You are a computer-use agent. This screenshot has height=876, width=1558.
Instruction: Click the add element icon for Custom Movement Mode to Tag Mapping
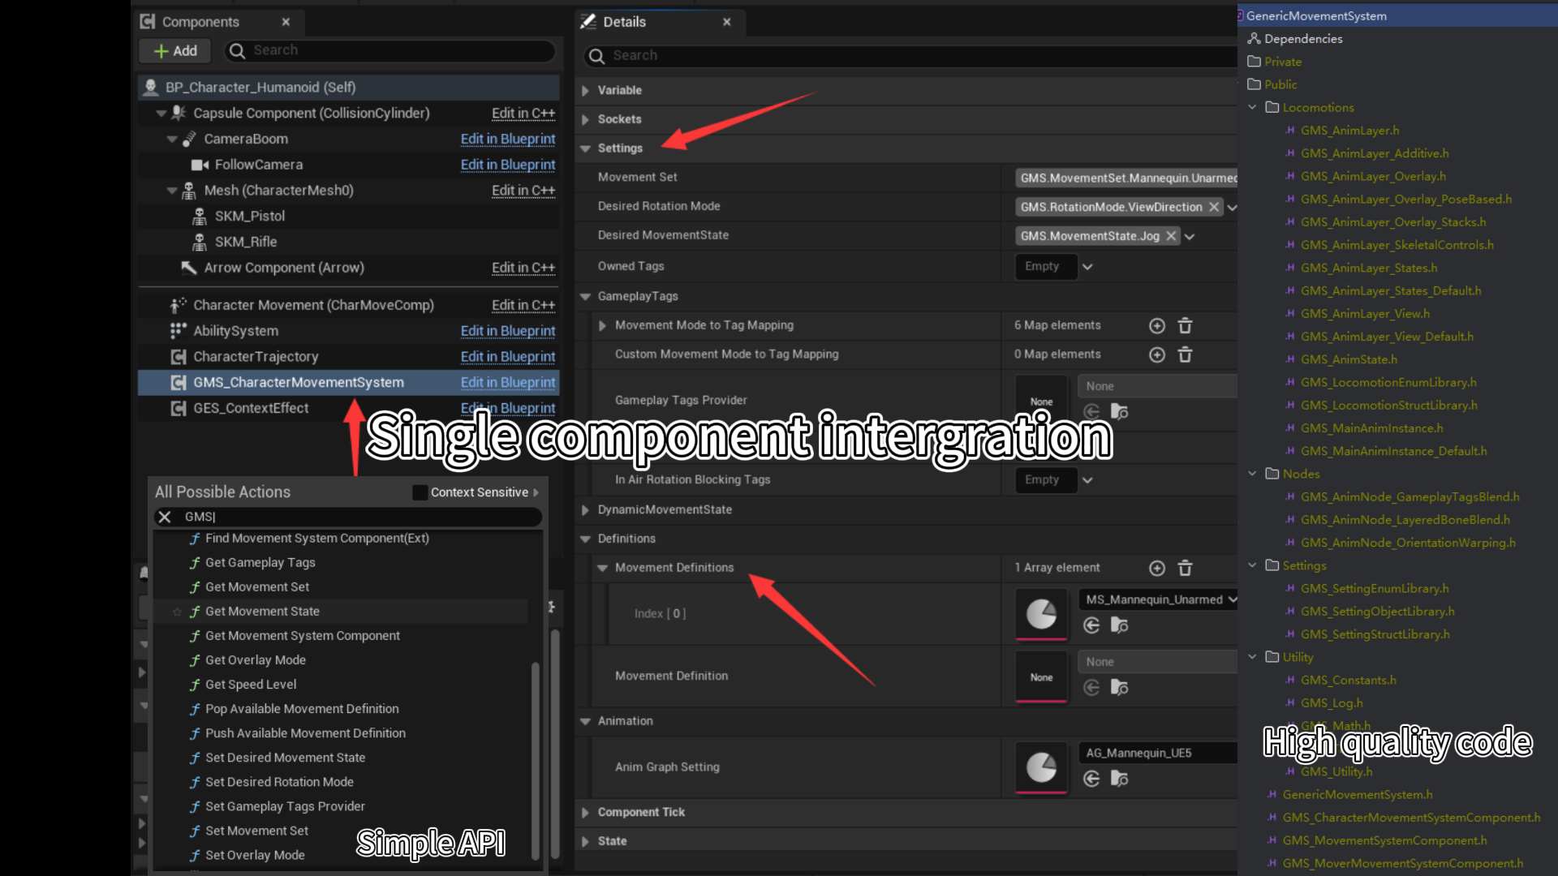[1157, 355]
